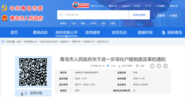Set font size to 大
Screen dimensions: 185x97
tap(104, 66)
